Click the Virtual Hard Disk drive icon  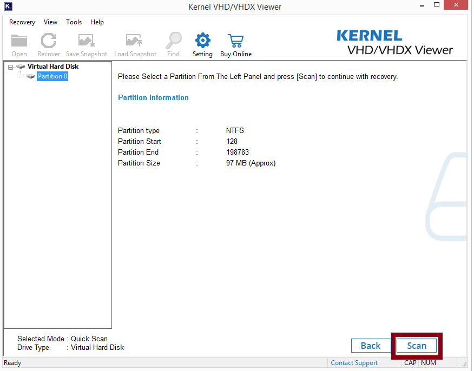pos(21,67)
